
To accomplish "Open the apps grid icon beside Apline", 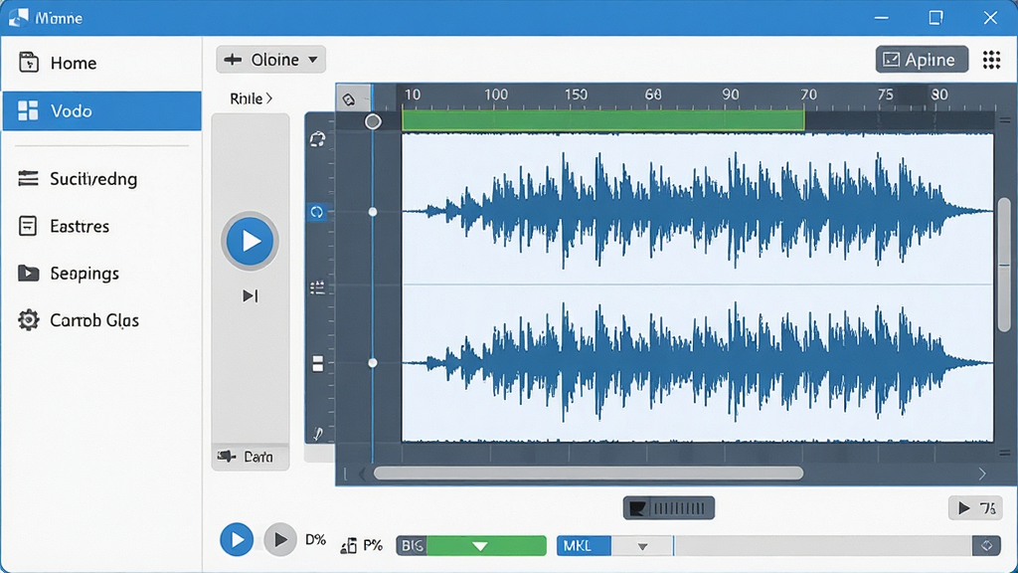I will click(991, 60).
